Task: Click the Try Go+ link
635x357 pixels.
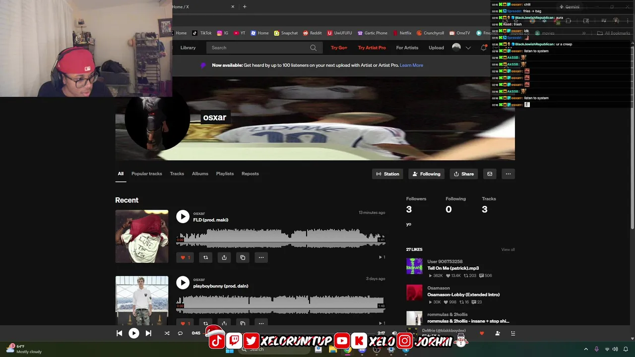Action: click(339, 48)
